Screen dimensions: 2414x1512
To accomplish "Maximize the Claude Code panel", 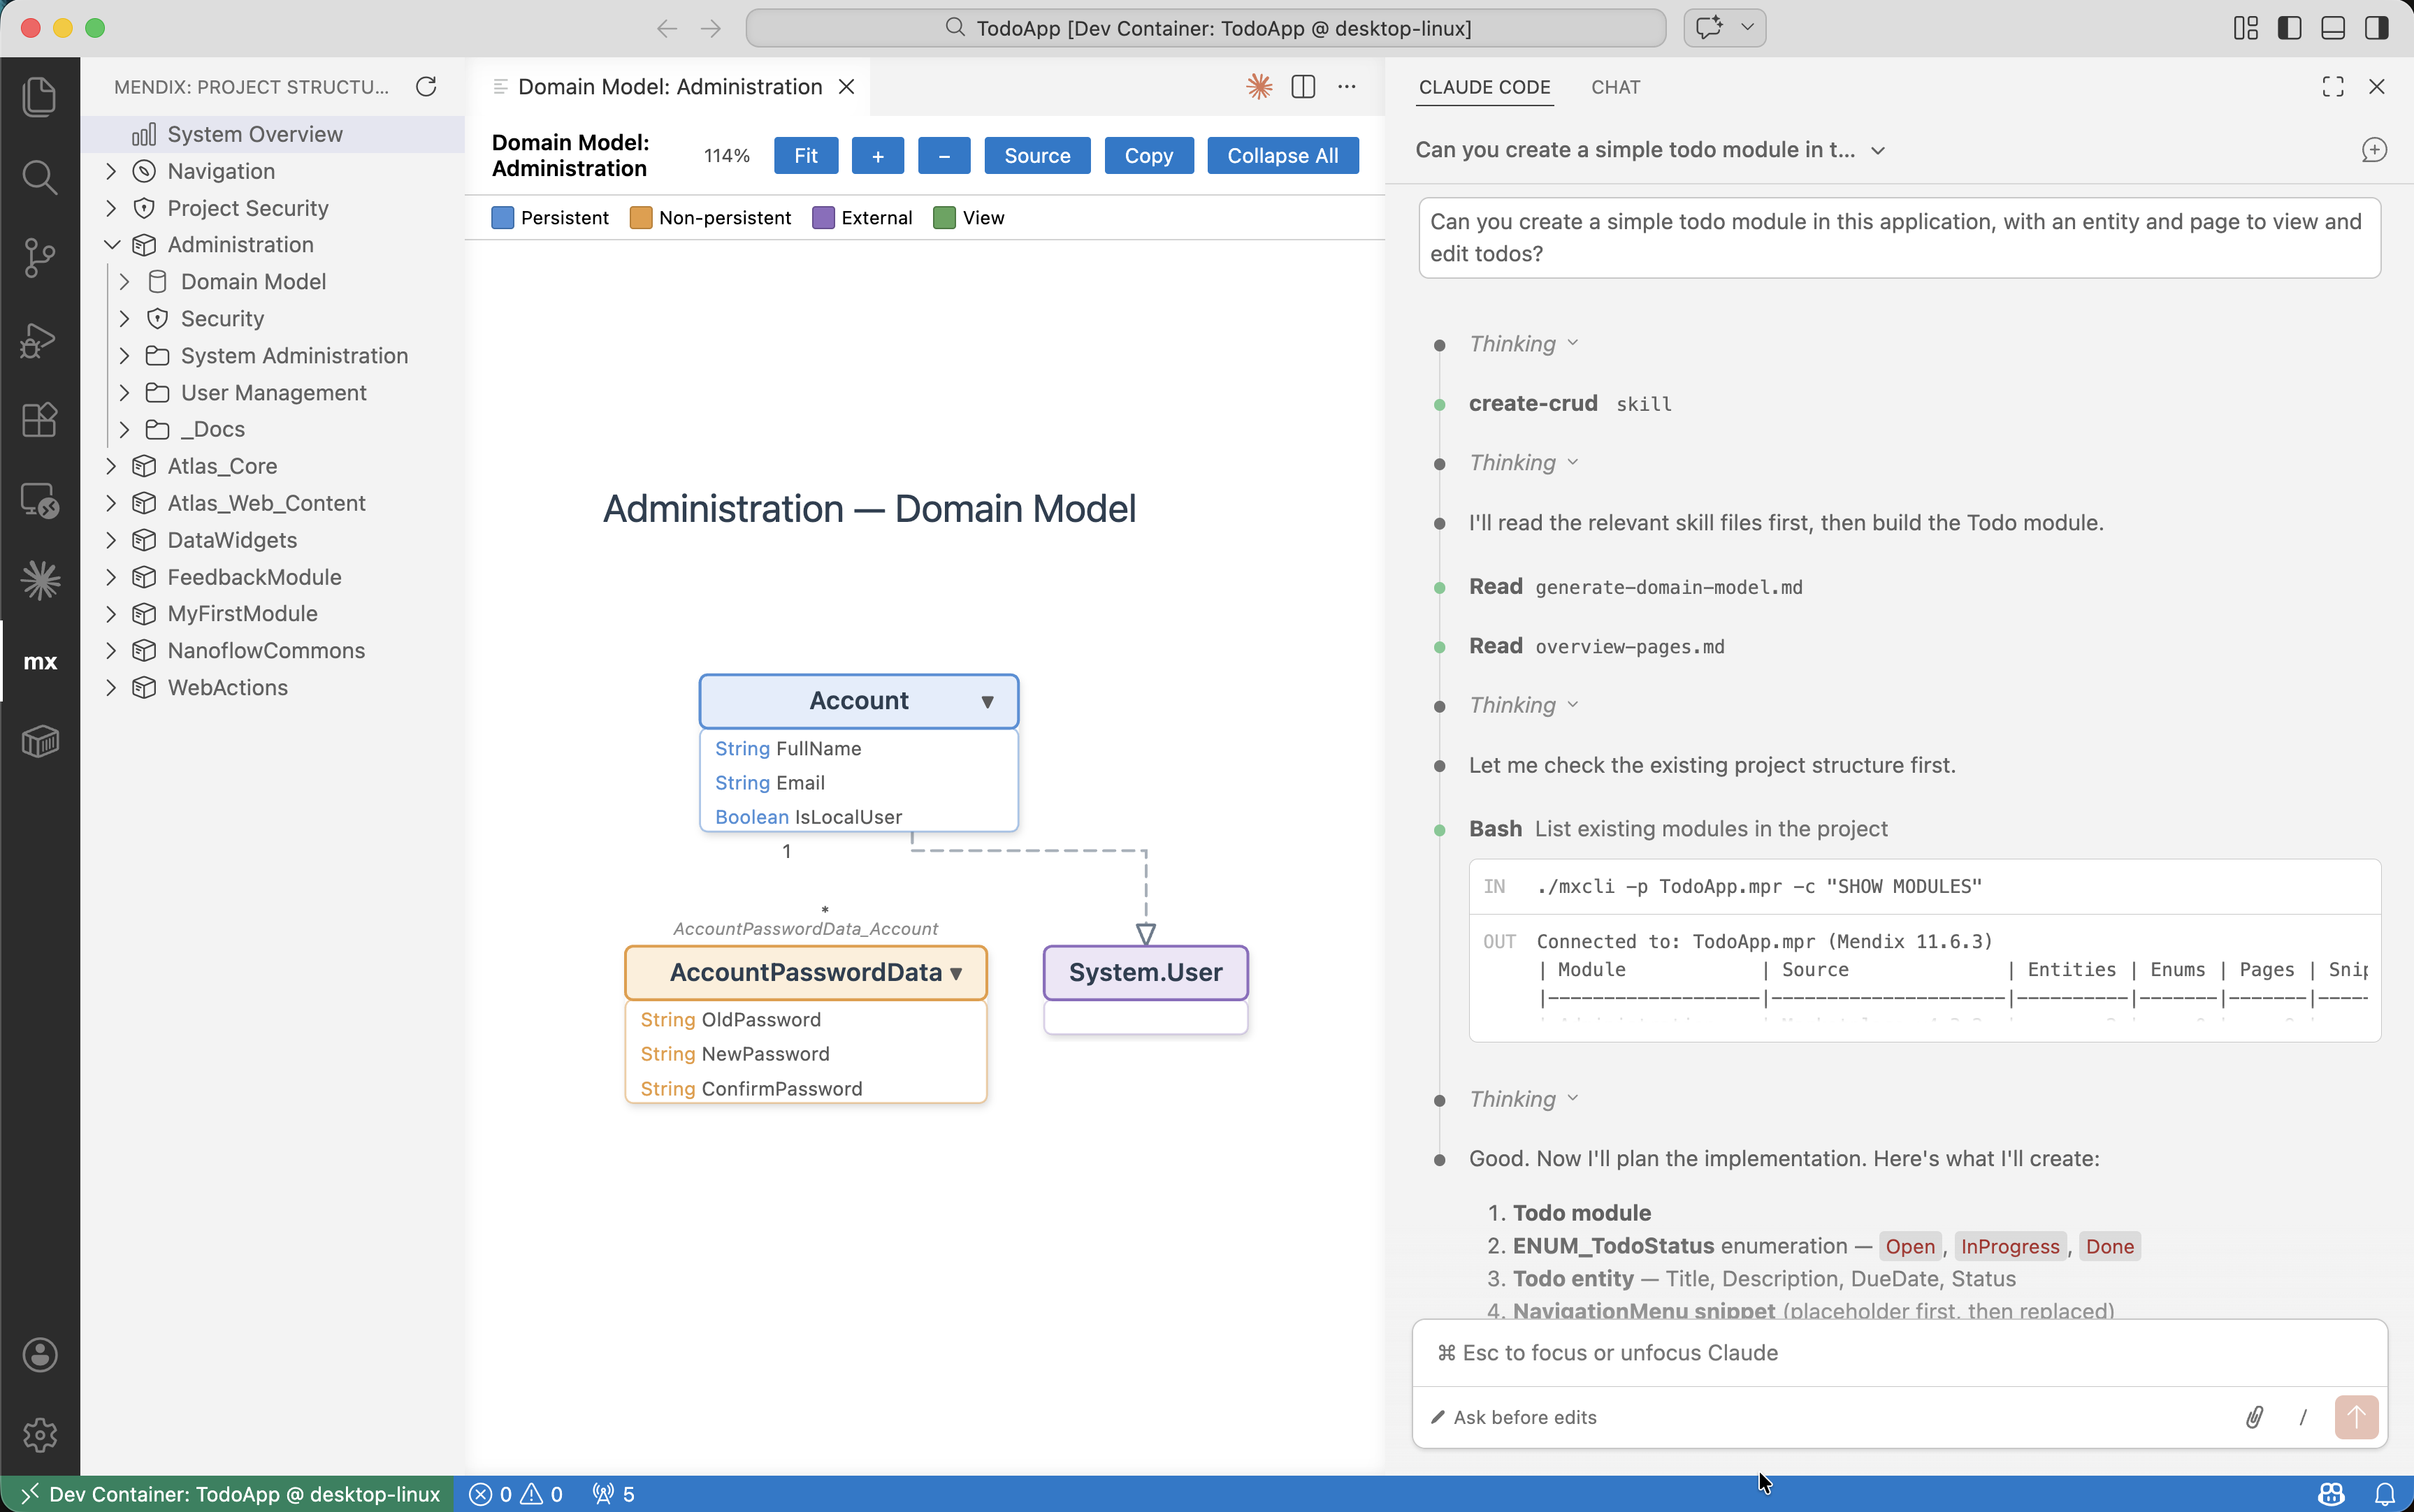I will (2333, 87).
